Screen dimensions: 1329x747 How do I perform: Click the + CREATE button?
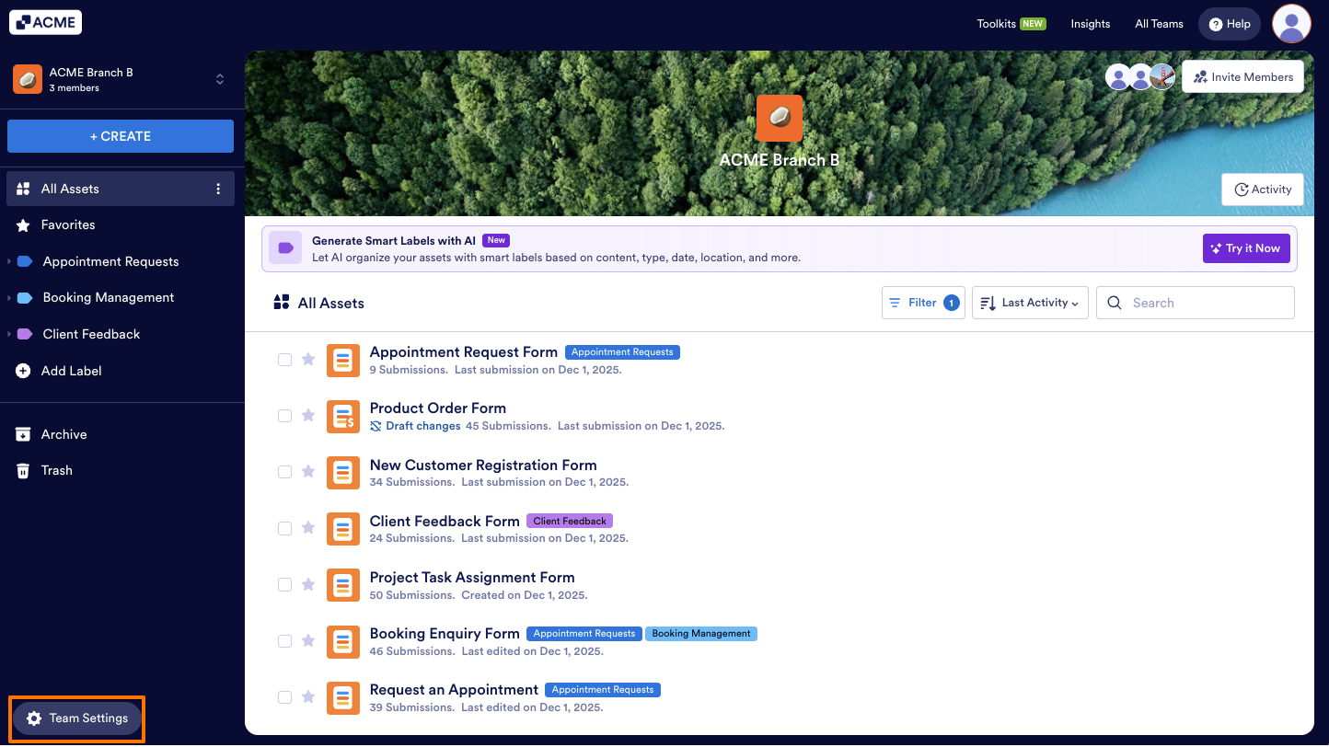tap(121, 136)
